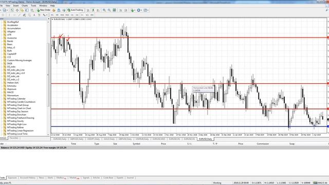
Task: Select the text label tool
Action: tap(39, 15)
